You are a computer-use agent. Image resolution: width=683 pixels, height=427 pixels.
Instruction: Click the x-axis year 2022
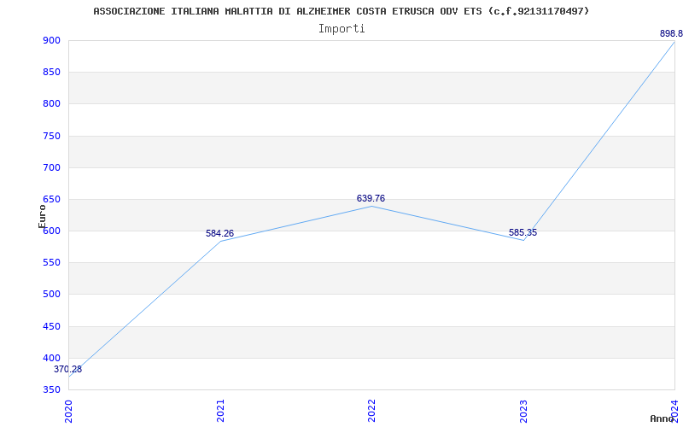371,411
